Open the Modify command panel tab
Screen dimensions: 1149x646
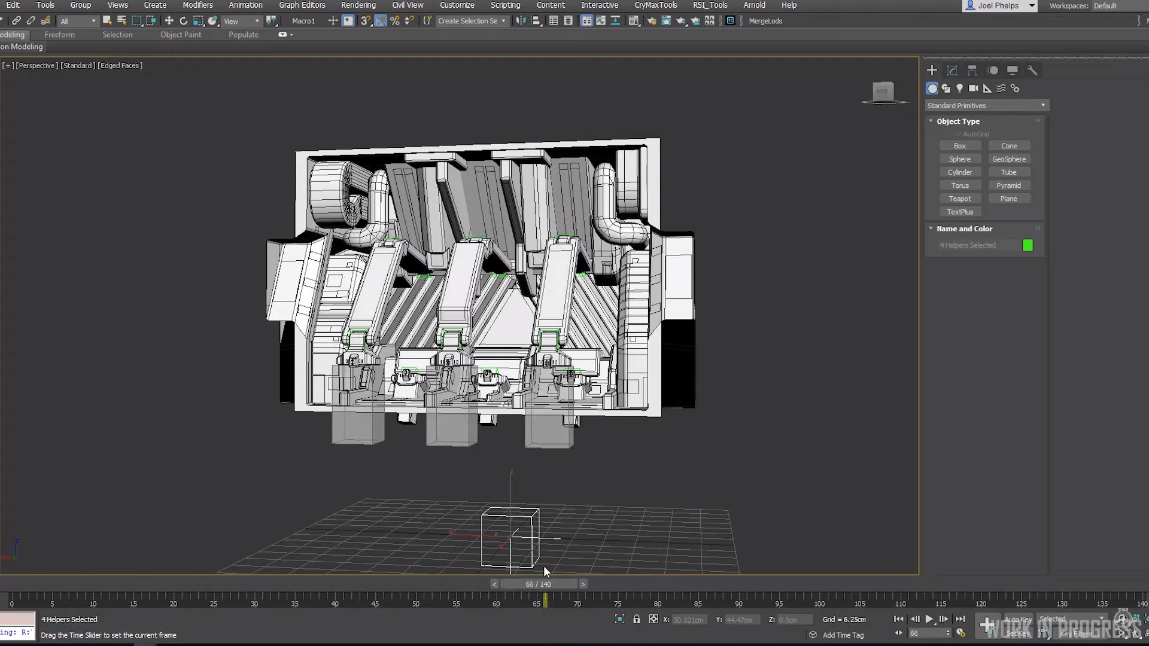pyautogui.click(x=952, y=71)
